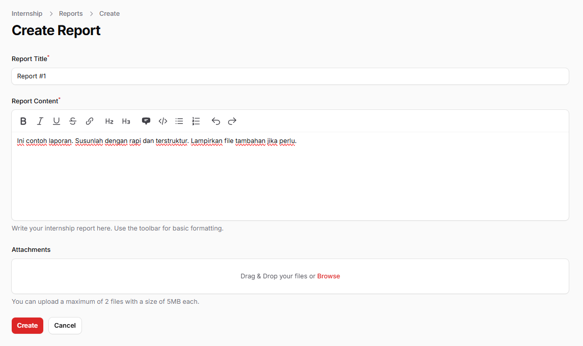Focus the Report Title field
583x346 pixels.
pos(290,76)
